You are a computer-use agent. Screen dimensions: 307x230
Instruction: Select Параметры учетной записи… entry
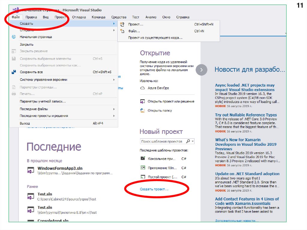(x=64, y=101)
